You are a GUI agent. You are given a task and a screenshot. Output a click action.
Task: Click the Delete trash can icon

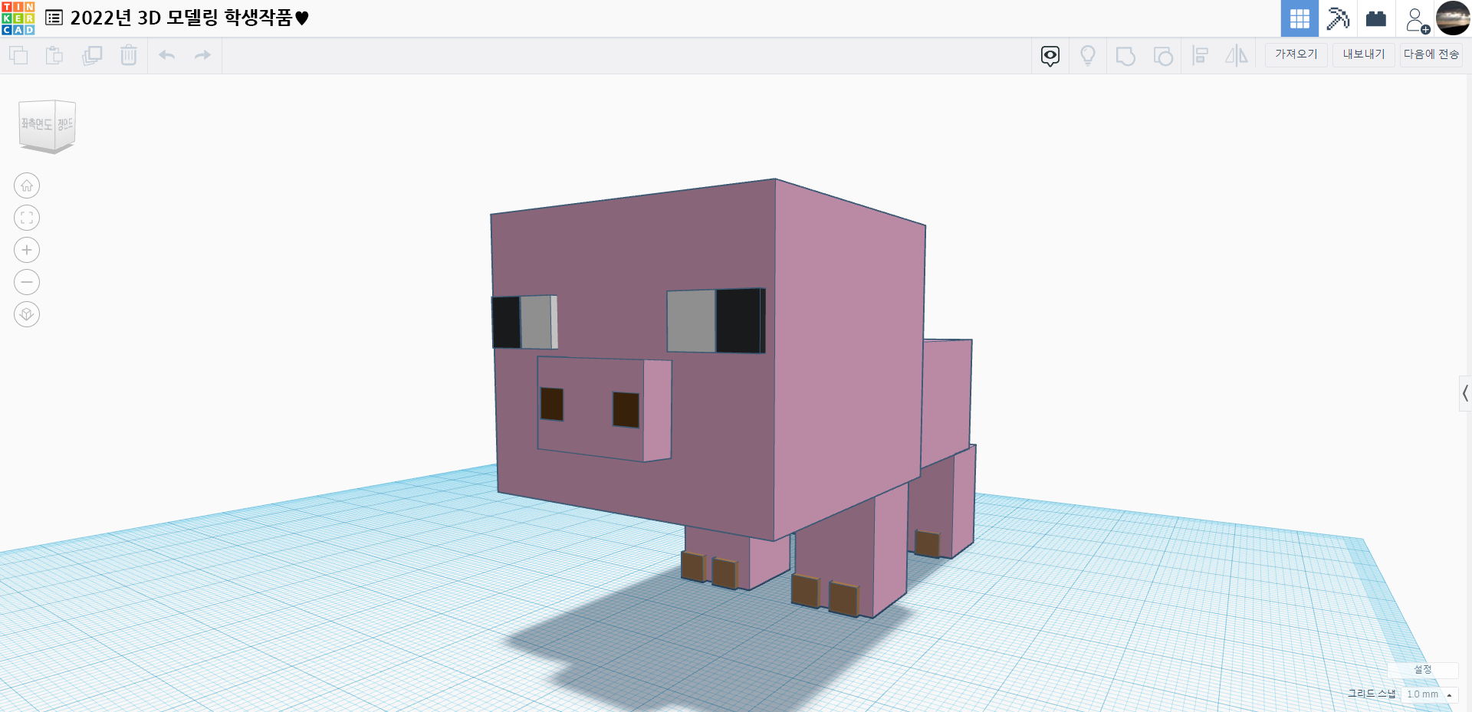129,55
